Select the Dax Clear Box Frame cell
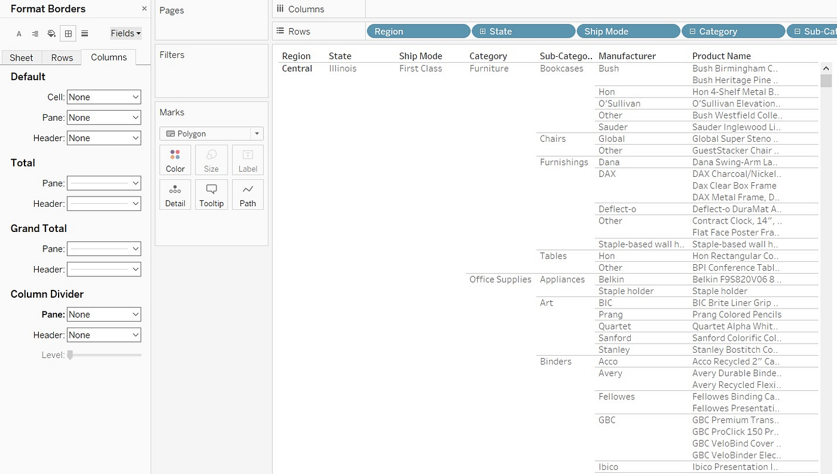The image size is (837, 474). click(x=734, y=186)
